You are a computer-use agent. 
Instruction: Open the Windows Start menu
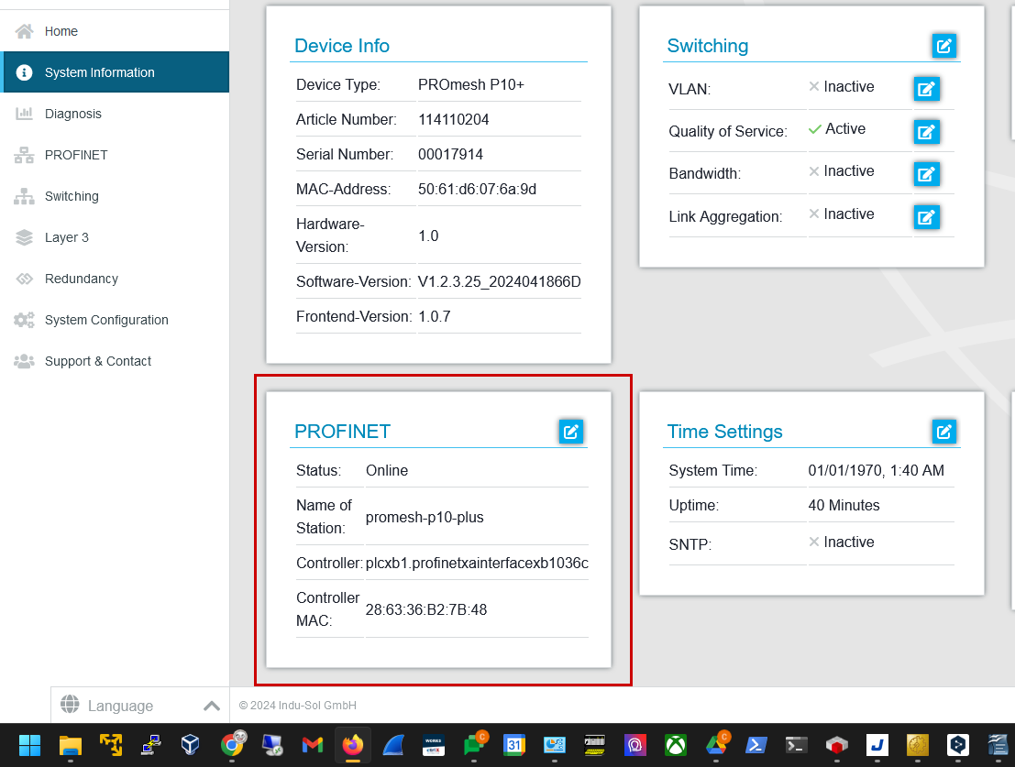[29, 745]
